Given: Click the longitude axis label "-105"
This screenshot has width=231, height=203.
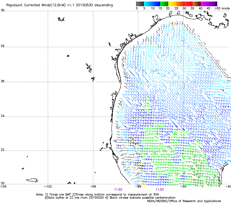Looking at the screenshot, I should pos(3,186).
